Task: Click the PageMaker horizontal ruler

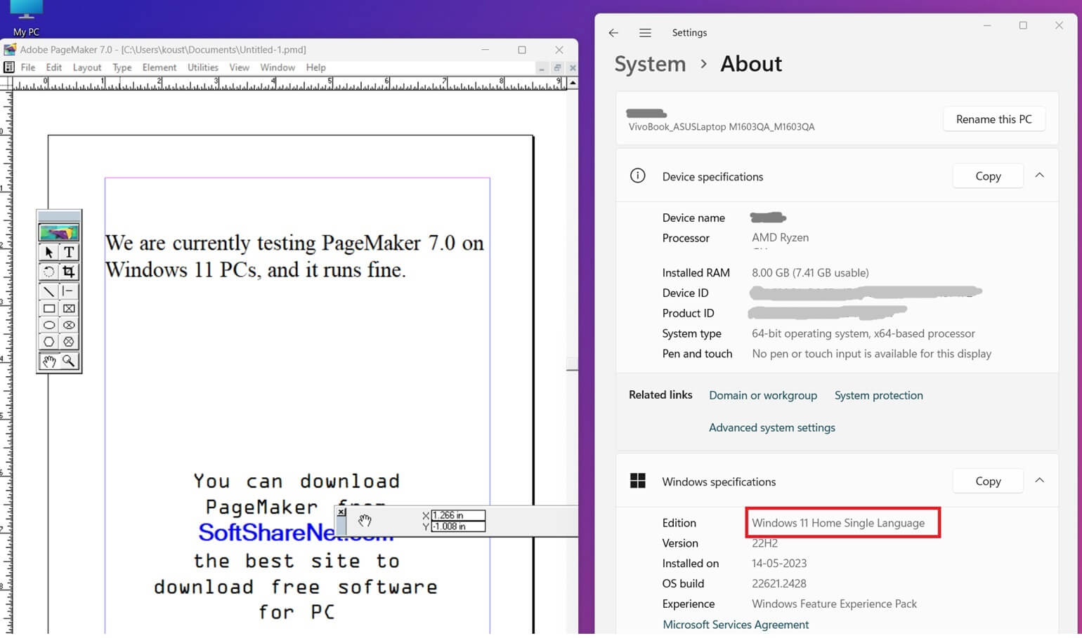Action: 289,84
